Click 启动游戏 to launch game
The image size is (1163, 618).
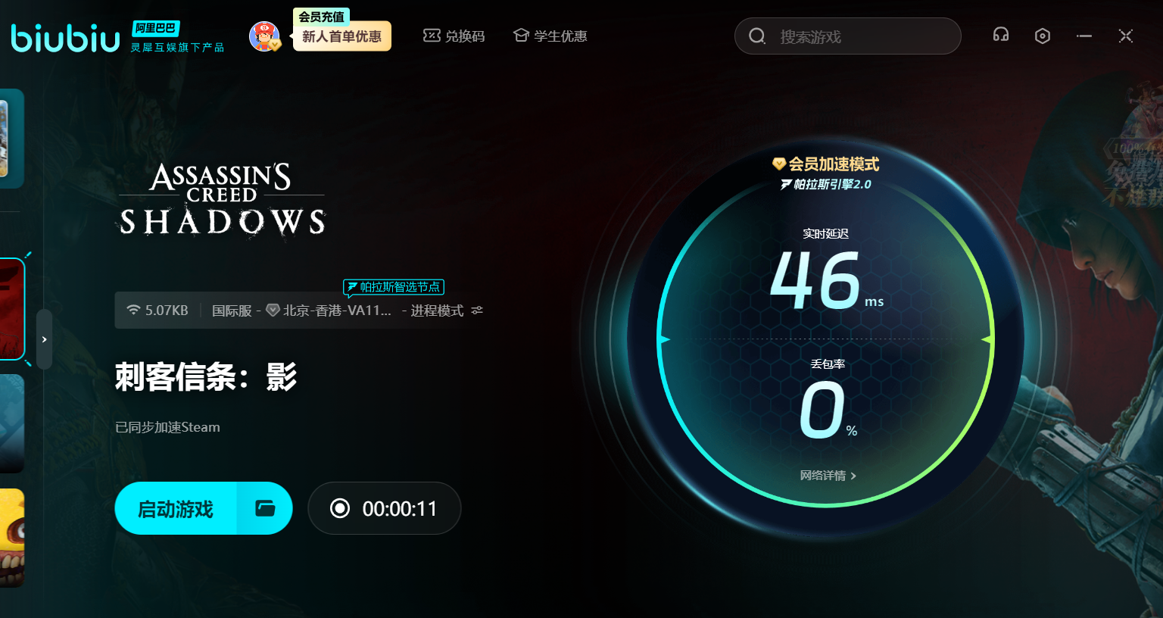176,508
